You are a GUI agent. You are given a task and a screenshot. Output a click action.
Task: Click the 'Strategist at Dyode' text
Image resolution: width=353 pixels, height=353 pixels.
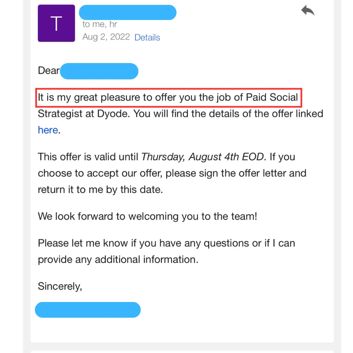point(84,114)
